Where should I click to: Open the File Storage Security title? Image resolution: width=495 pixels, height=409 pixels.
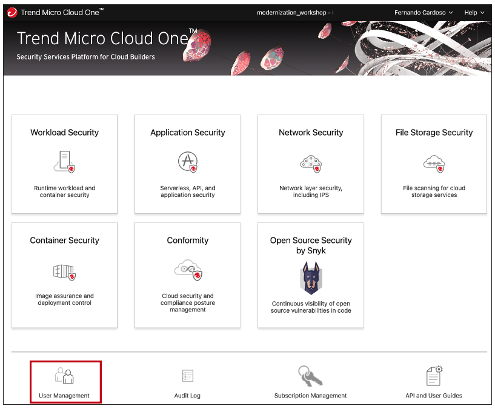click(434, 132)
